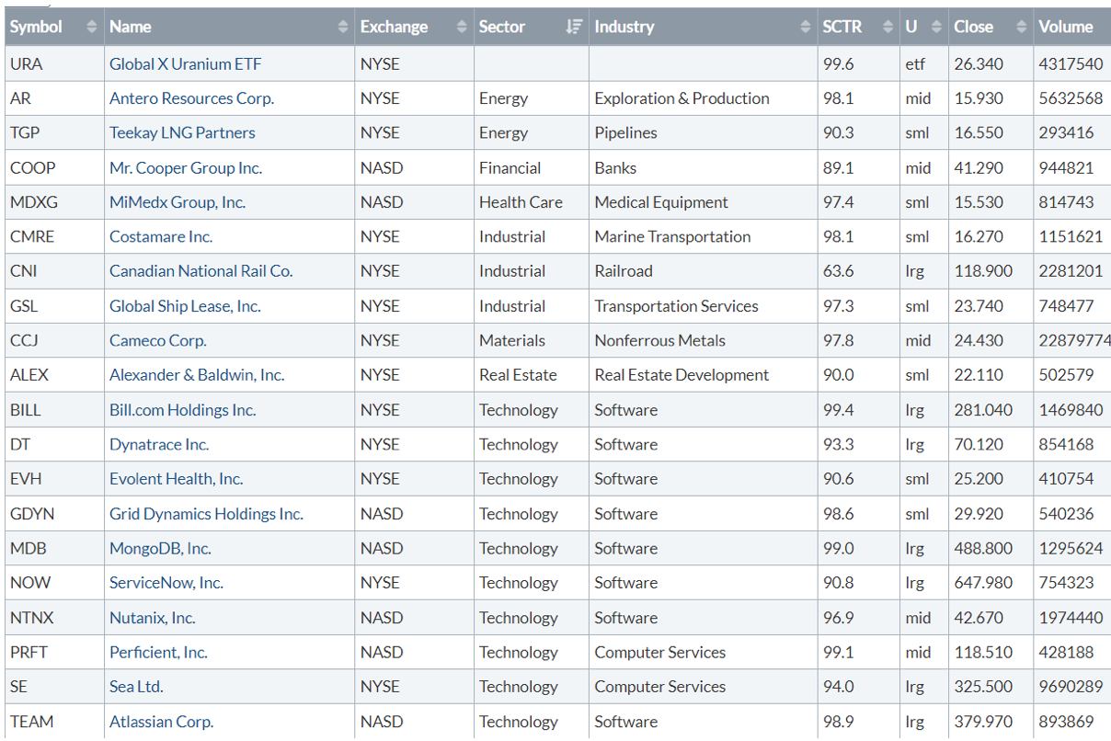Select the GDYN symbol cell

pyautogui.click(x=53, y=514)
